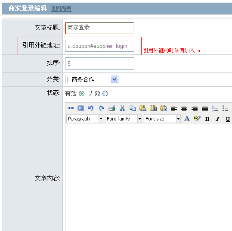Screen dimensions: 232x231
Task: Align text left
Action: 174,108
